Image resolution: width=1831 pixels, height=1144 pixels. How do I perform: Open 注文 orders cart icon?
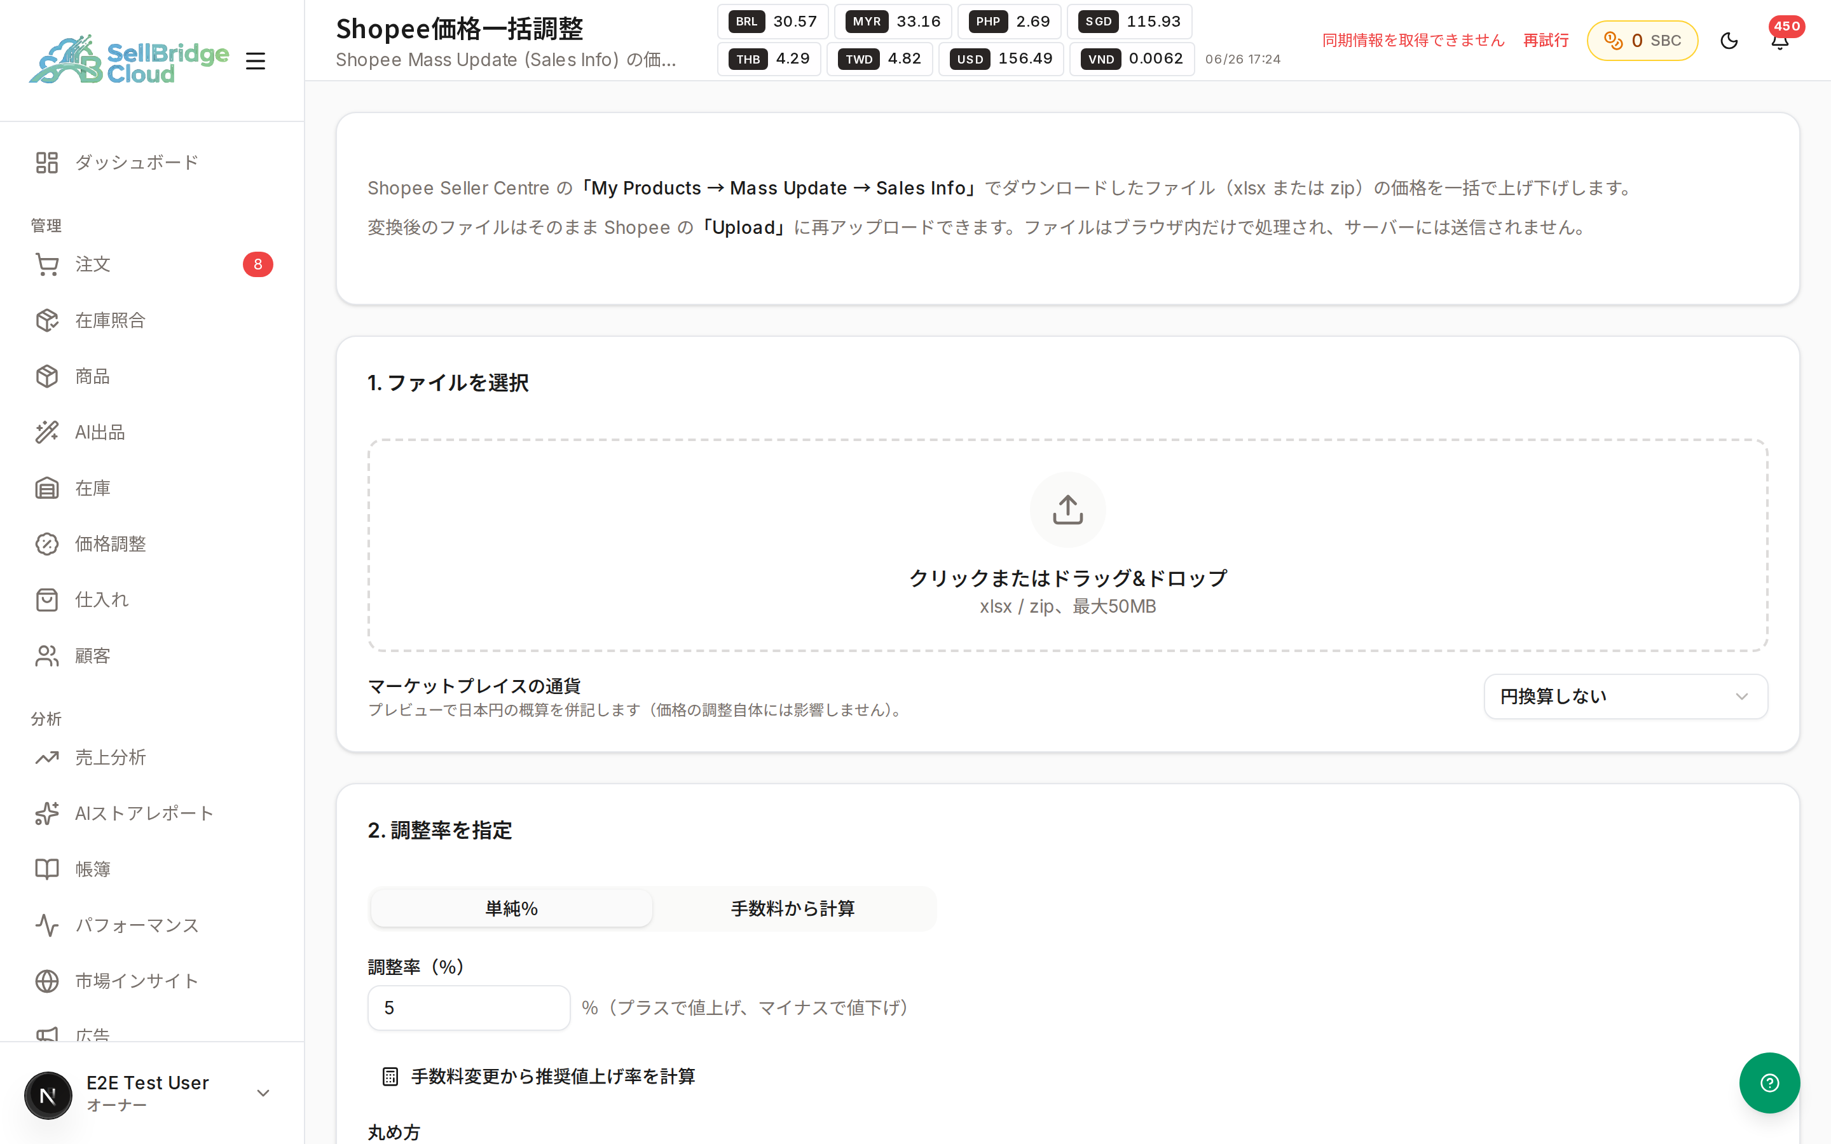(x=47, y=264)
